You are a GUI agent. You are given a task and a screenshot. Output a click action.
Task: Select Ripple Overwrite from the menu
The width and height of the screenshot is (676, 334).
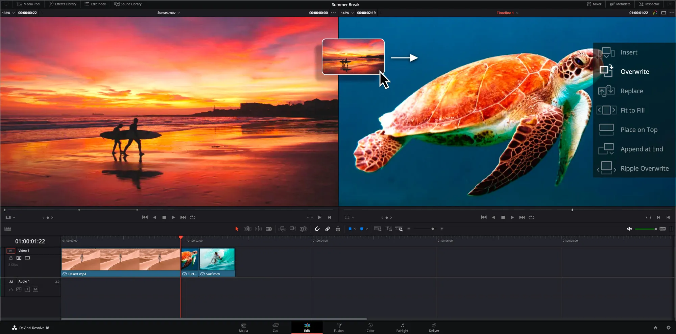pyautogui.click(x=644, y=168)
